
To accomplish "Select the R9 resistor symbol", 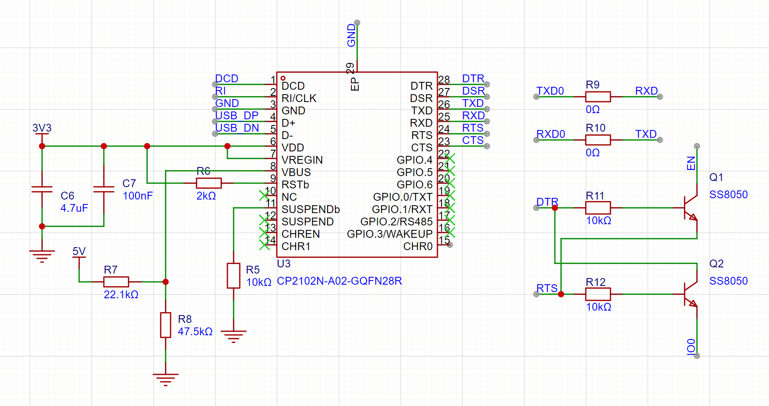I will click(598, 97).
